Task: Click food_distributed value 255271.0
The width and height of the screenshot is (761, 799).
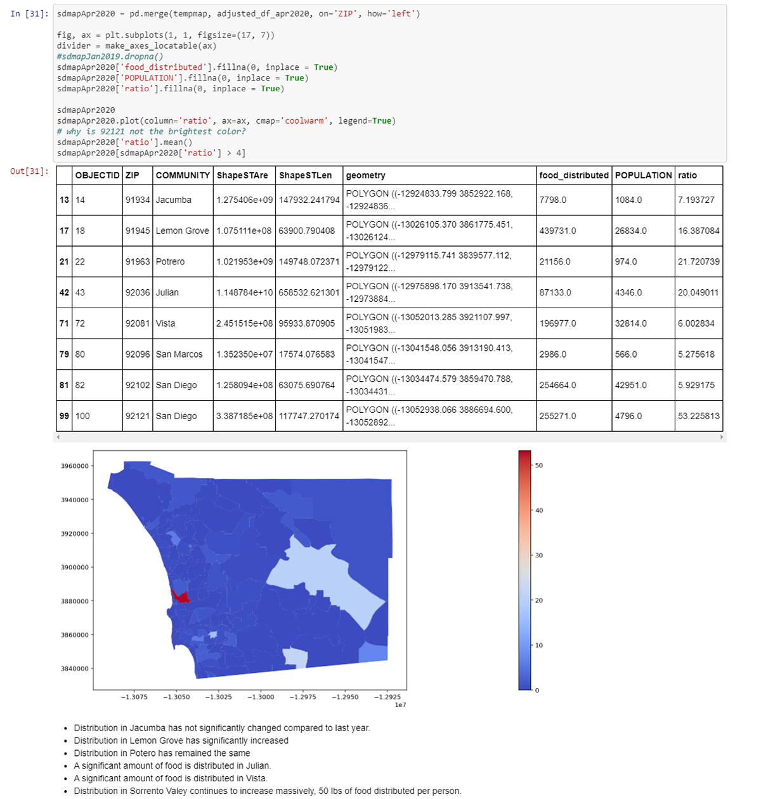Action: point(558,416)
